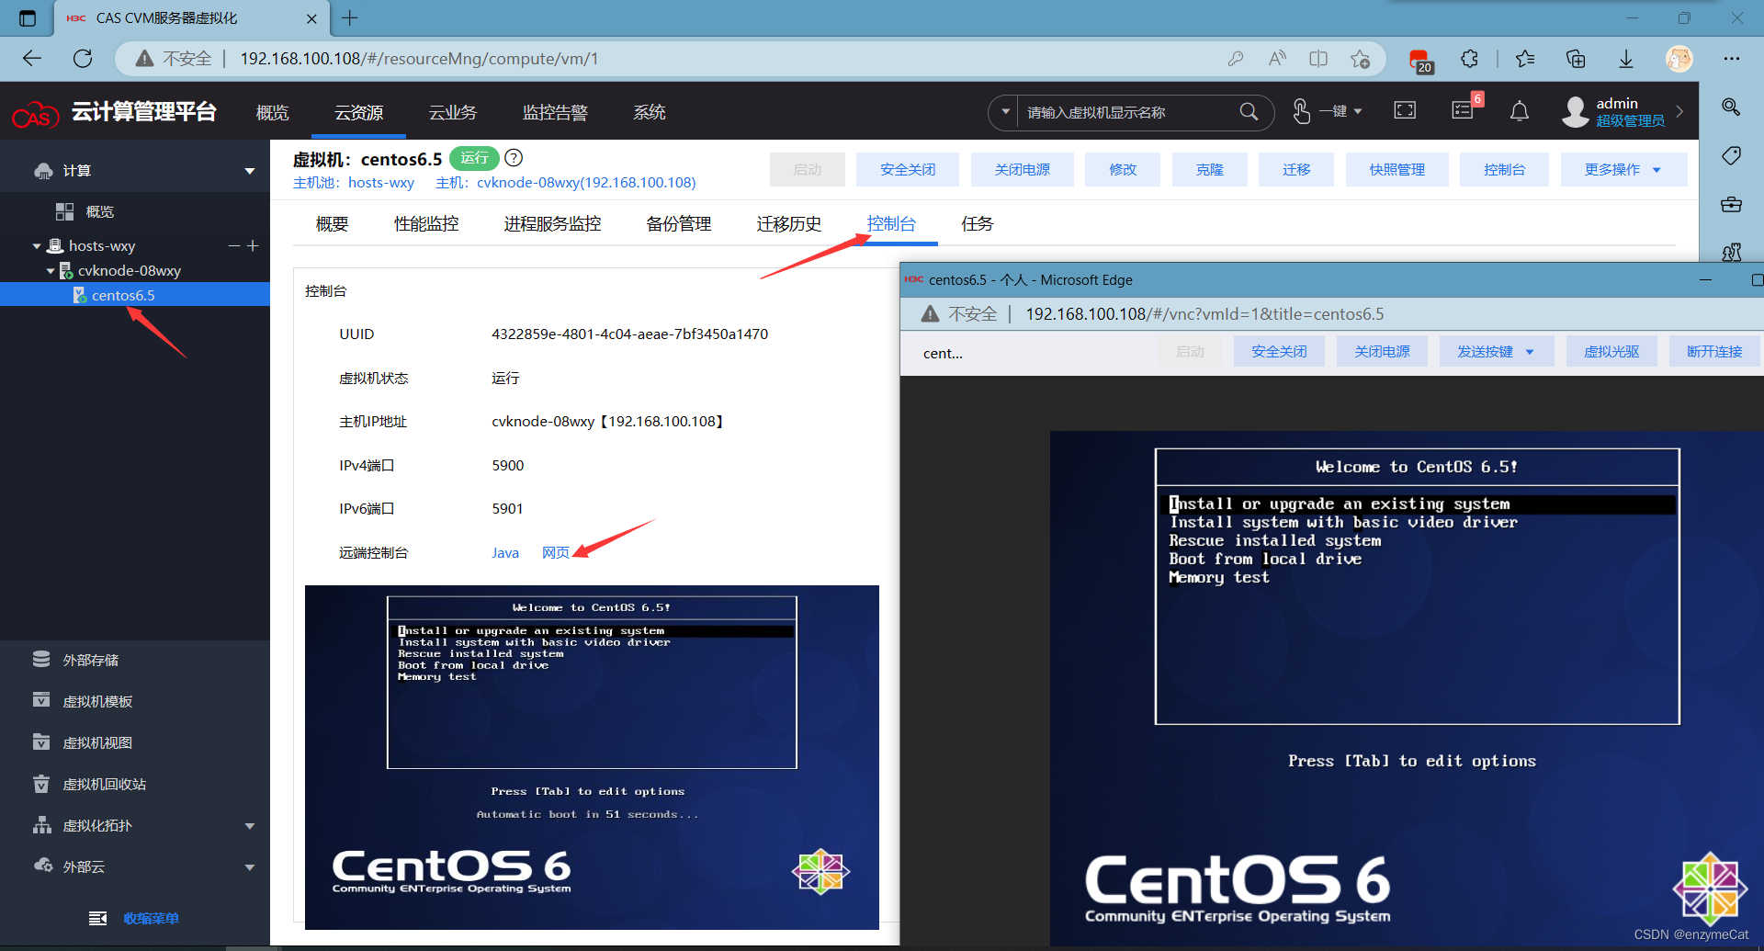Open the search type dropdown arrow
The image size is (1764, 951).
[1005, 112]
